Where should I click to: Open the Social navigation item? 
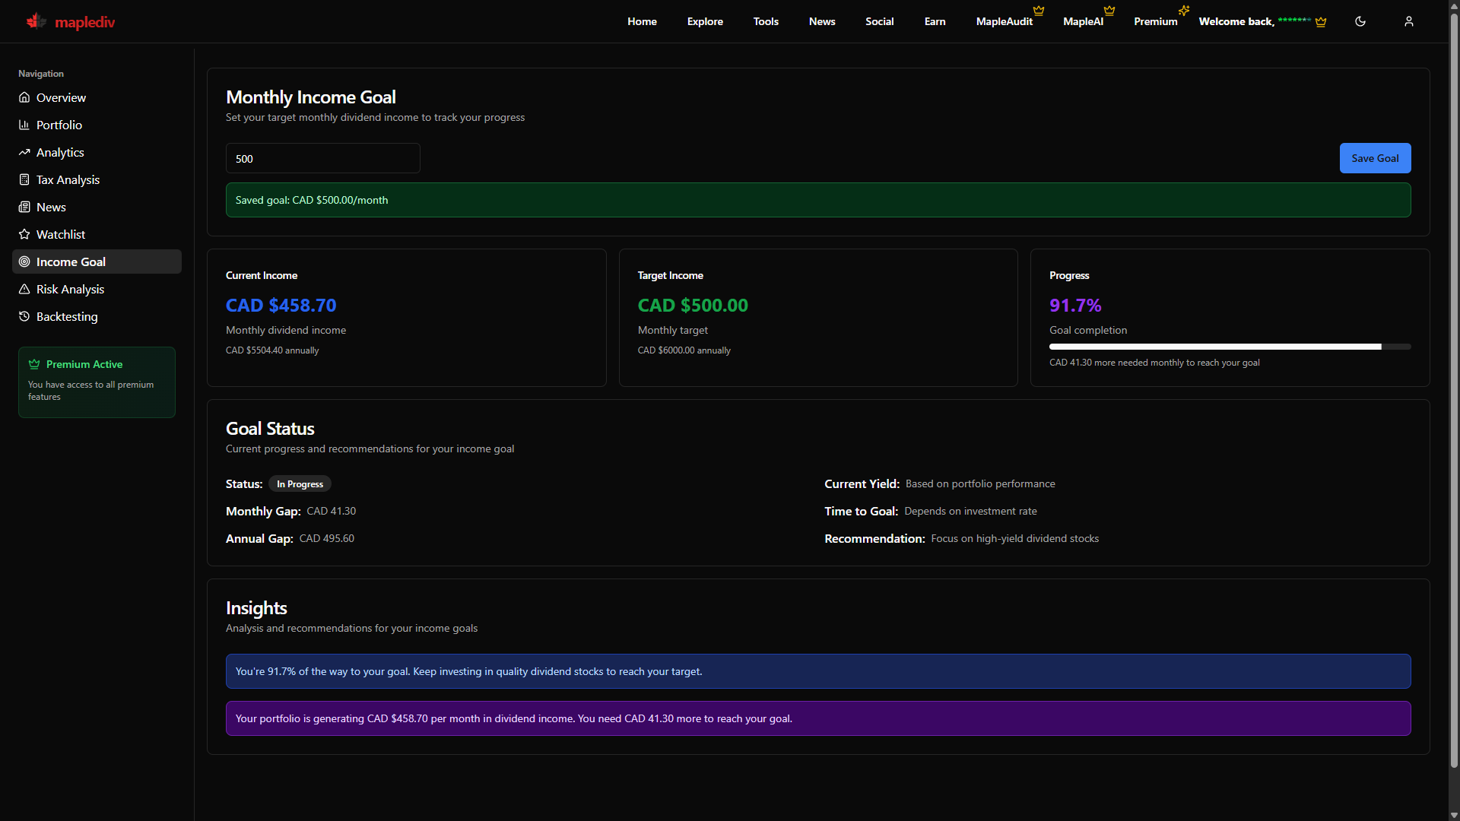click(879, 21)
